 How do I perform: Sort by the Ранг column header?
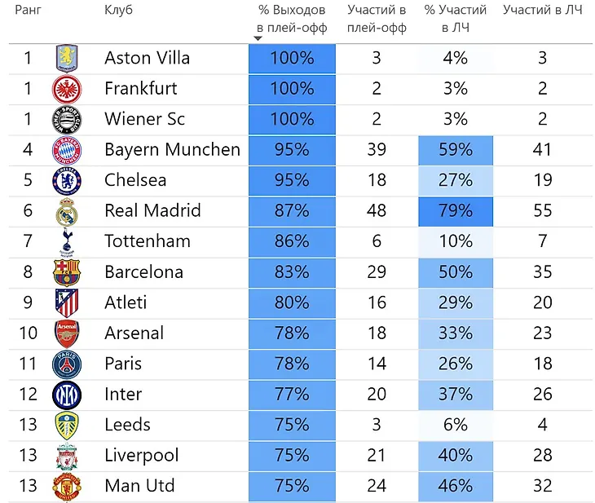click(28, 11)
